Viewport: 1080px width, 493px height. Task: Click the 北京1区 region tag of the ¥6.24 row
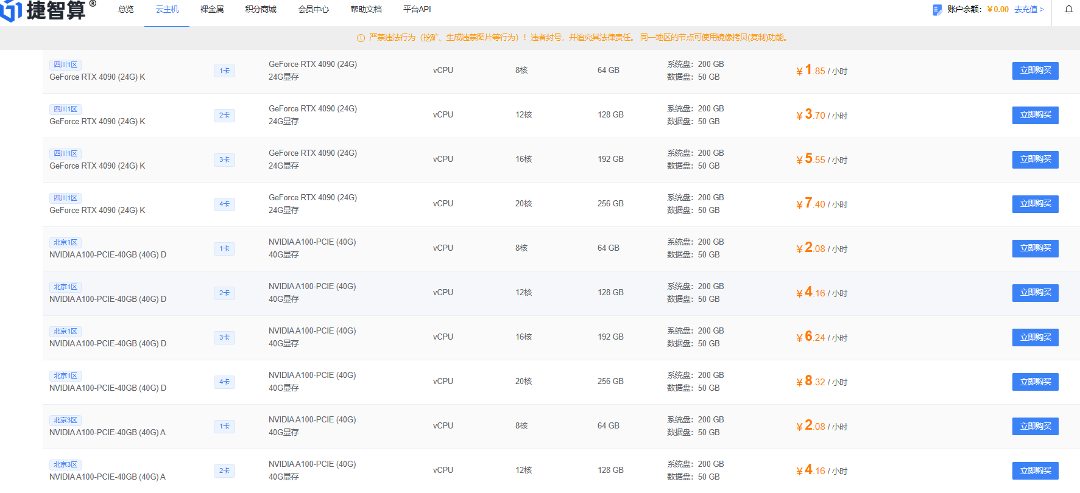(x=65, y=331)
